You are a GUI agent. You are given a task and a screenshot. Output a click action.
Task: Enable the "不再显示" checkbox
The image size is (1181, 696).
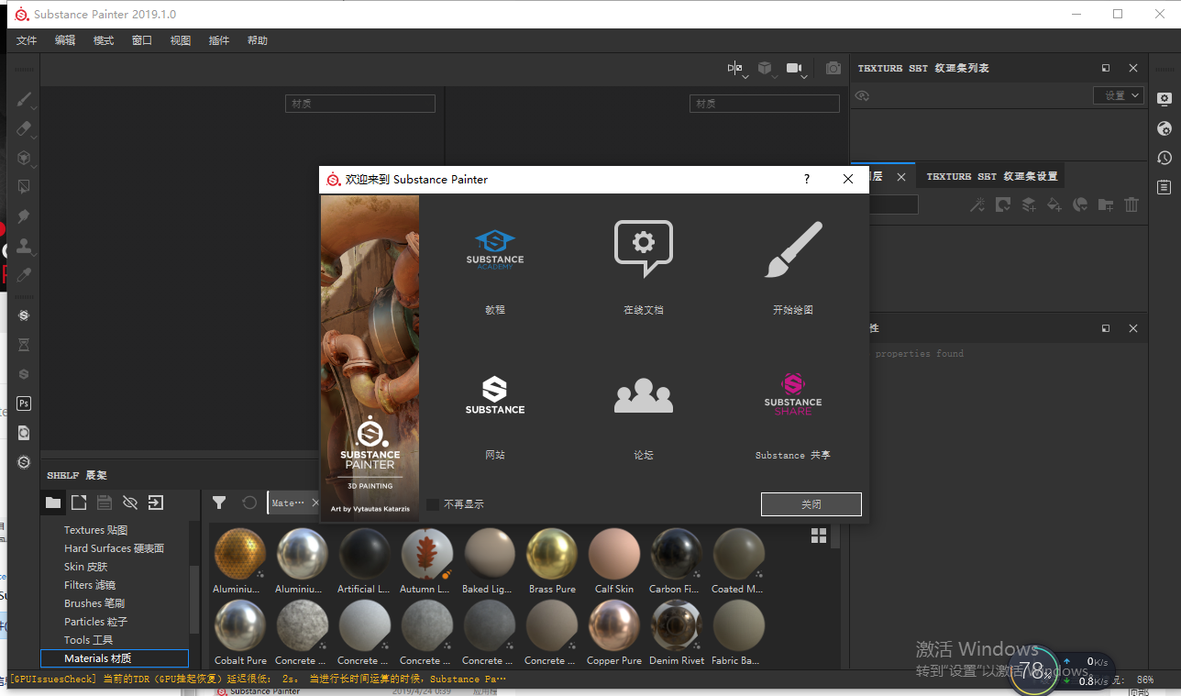tap(433, 504)
